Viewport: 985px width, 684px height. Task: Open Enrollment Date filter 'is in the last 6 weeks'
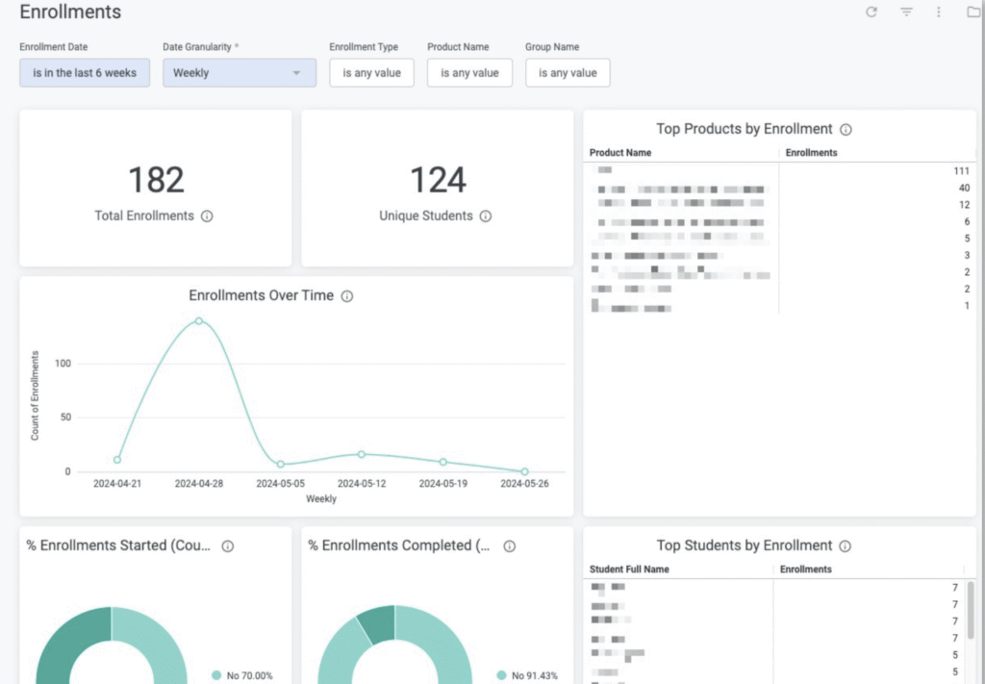click(x=85, y=73)
